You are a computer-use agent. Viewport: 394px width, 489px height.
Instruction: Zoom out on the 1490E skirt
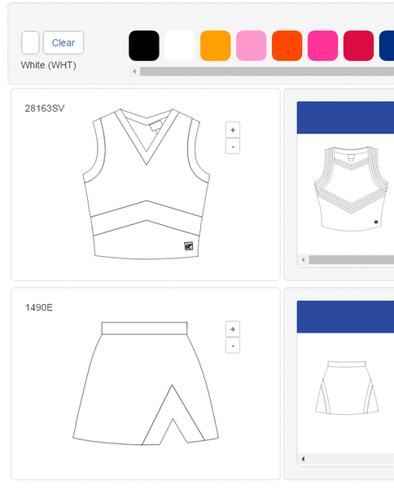(233, 346)
